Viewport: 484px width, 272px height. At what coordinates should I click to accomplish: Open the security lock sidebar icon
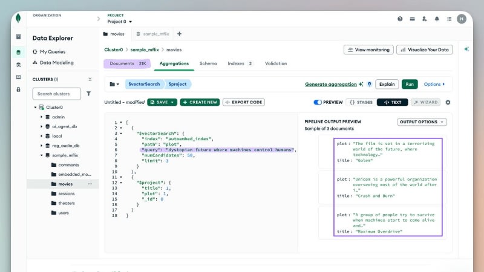pyautogui.click(x=19, y=89)
